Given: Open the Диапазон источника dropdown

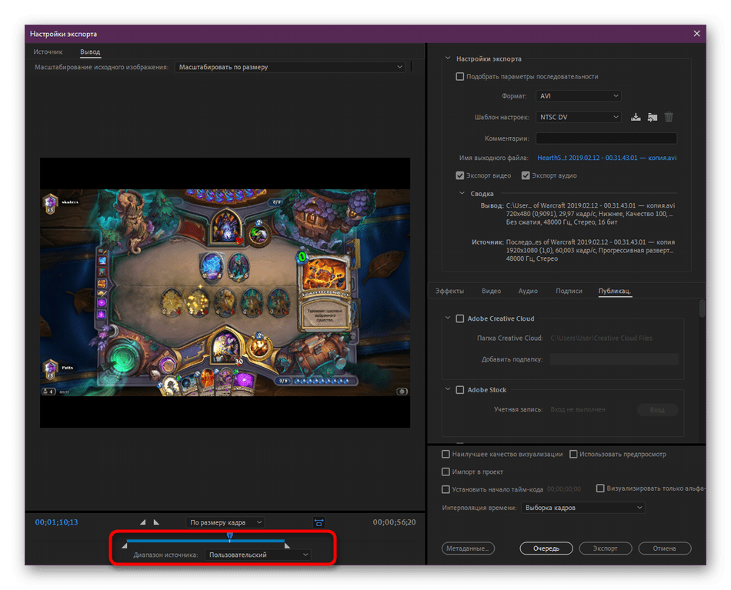Looking at the screenshot, I should tap(258, 555).
